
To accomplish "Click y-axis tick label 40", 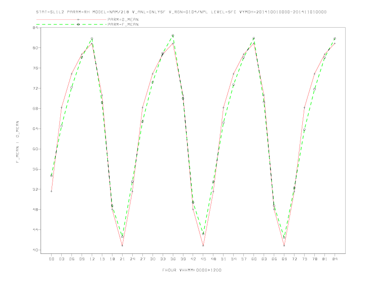I will click(35, 250).
